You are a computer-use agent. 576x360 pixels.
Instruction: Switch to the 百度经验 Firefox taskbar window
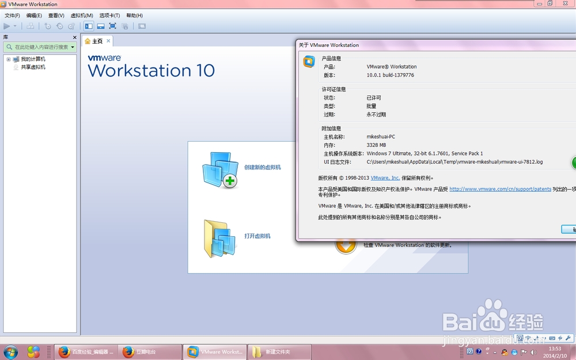[x=86, y=352]
